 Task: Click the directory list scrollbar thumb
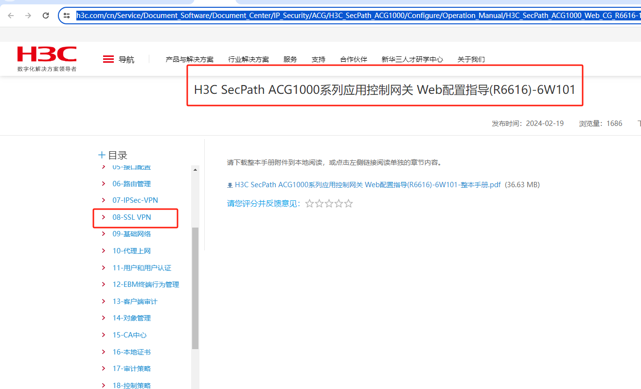pos(196,288)
